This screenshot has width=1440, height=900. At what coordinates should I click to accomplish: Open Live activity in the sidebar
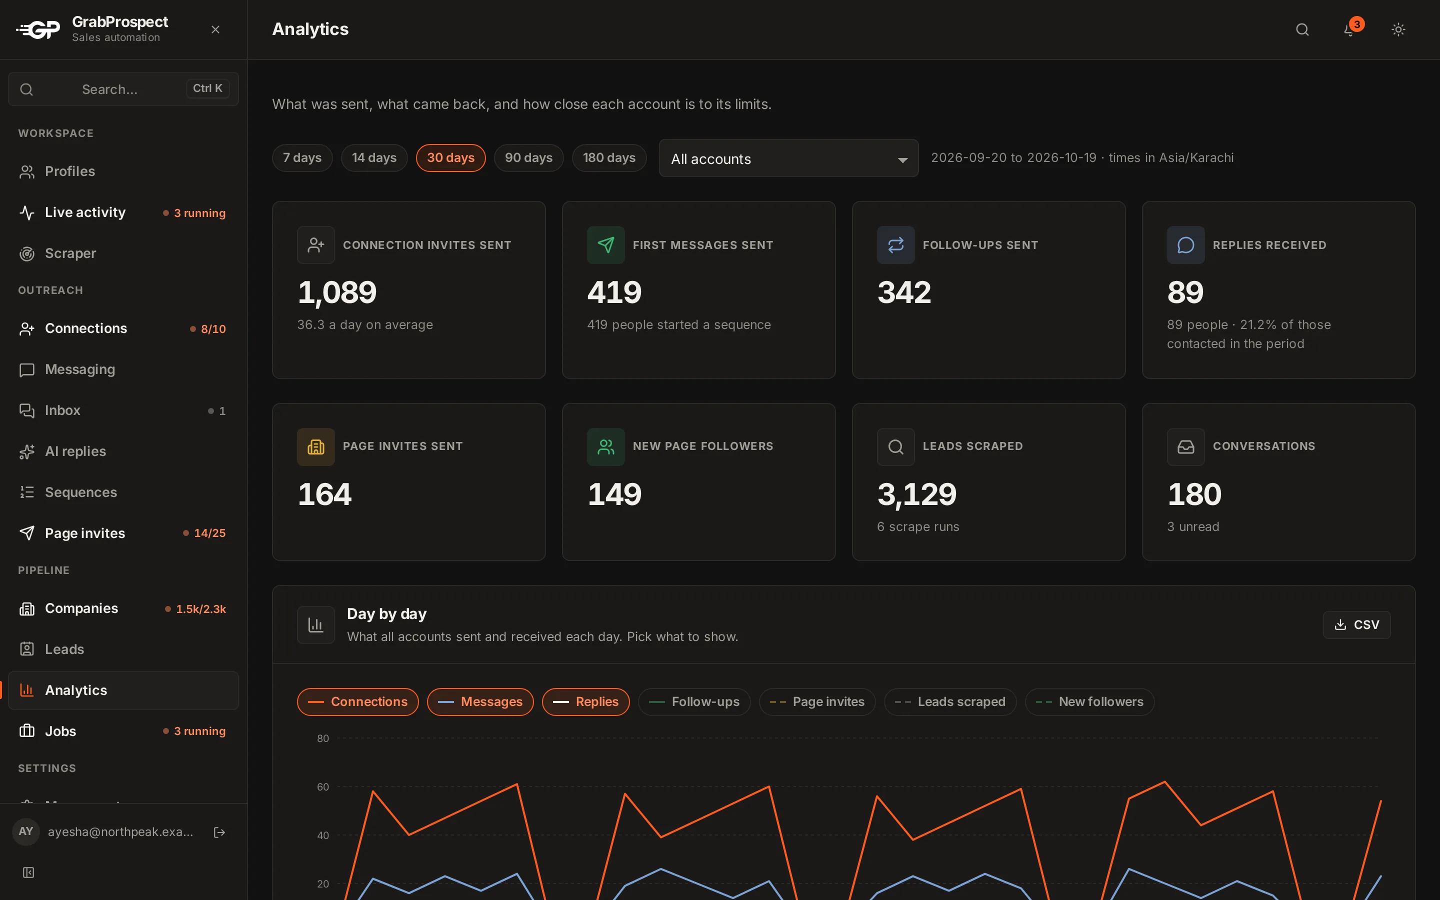pos(123,212)
